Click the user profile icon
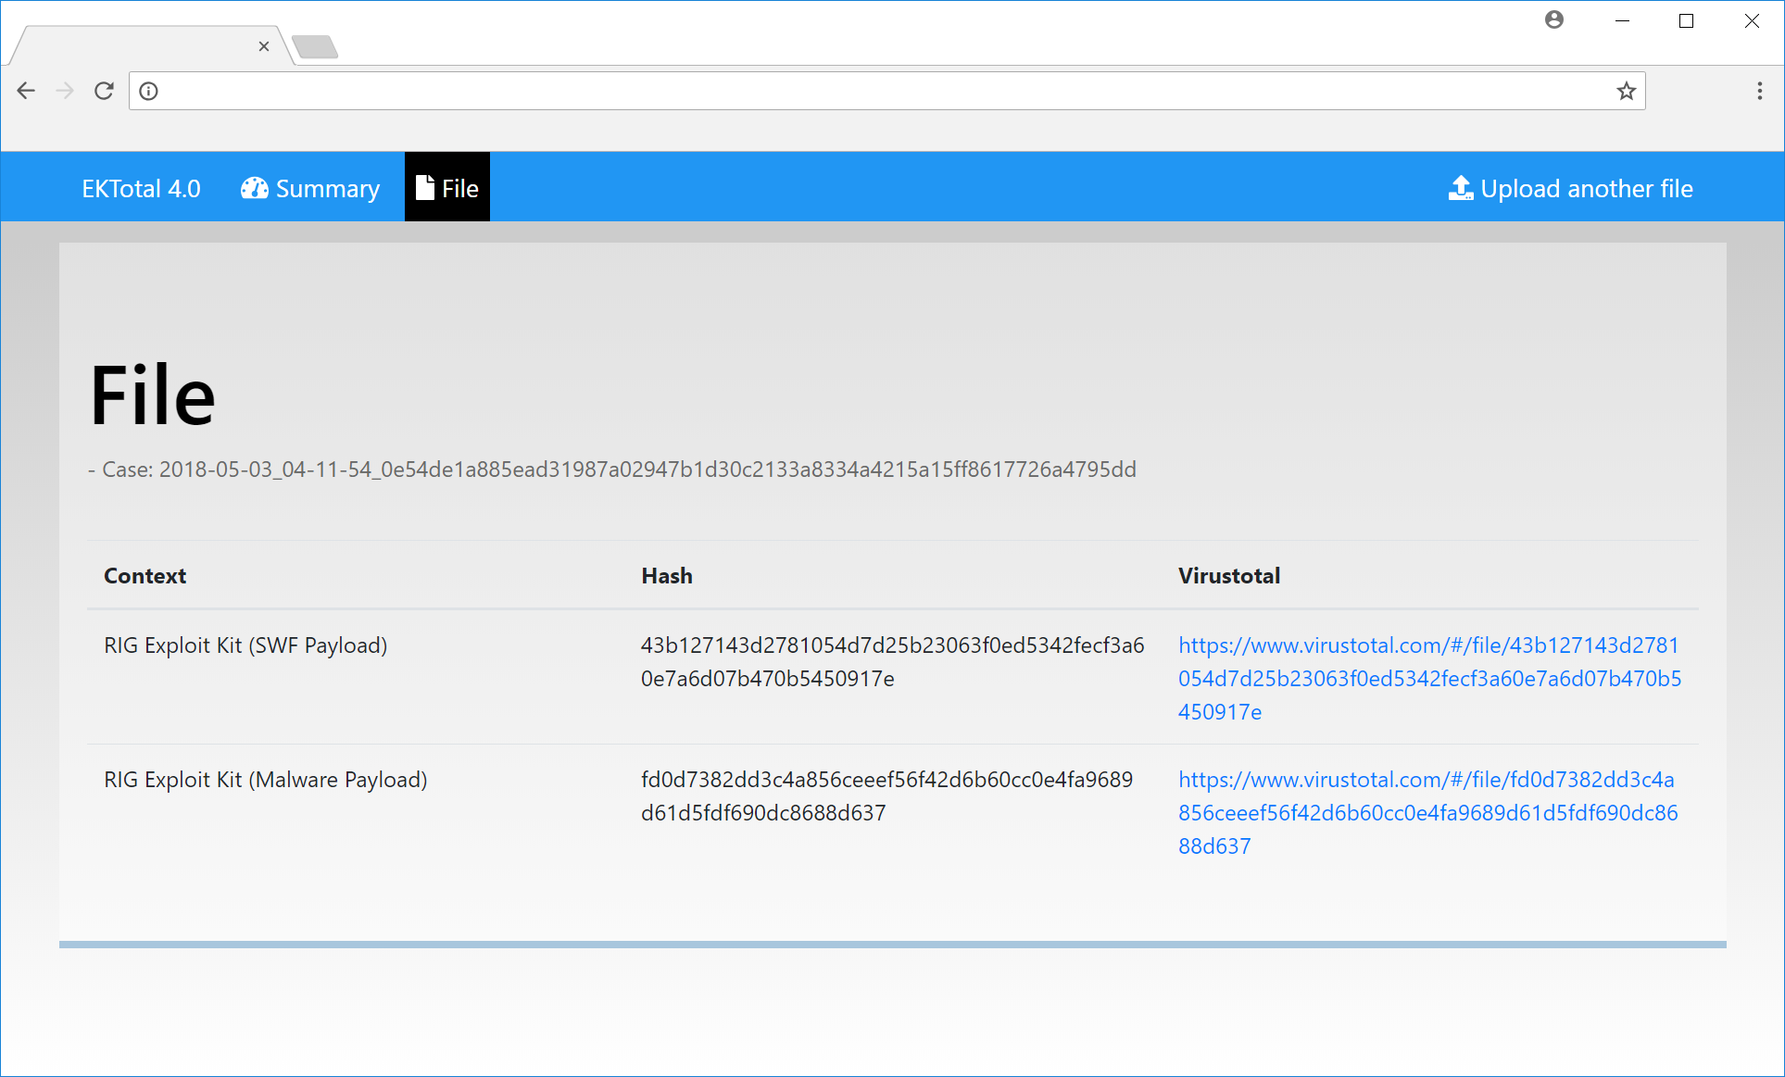The width and height of the screenshot is (1785, 1077). pyautogui.click(x=1553, y=20)
